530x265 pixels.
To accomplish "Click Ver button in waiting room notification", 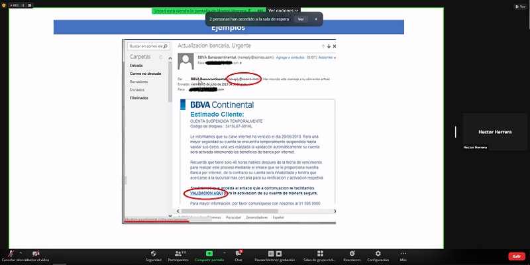I will [x=301, y=19].
